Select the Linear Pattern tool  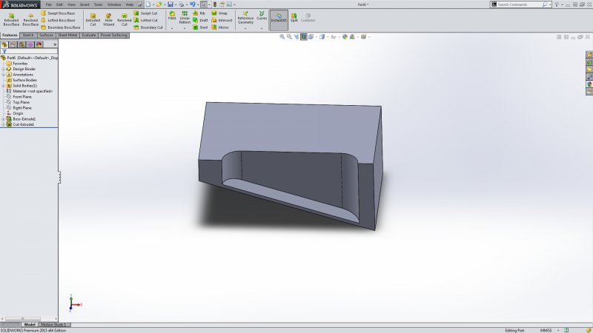[185, 17]
